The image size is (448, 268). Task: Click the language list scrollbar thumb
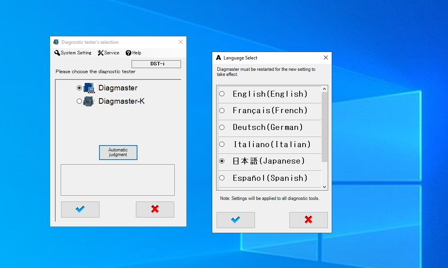coord(324,127)
